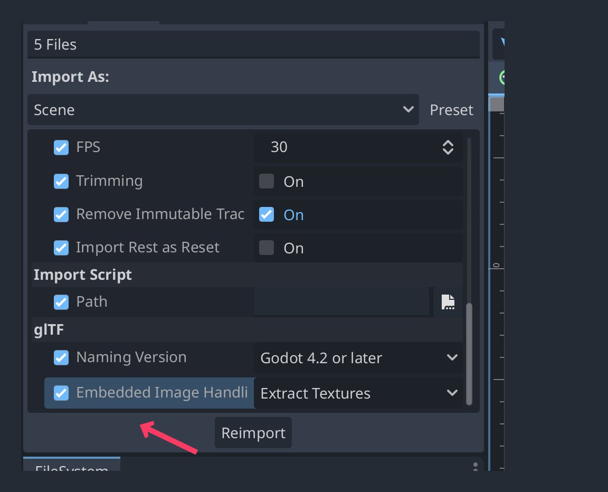Click the FPS stepper arrows

[448, 147]
